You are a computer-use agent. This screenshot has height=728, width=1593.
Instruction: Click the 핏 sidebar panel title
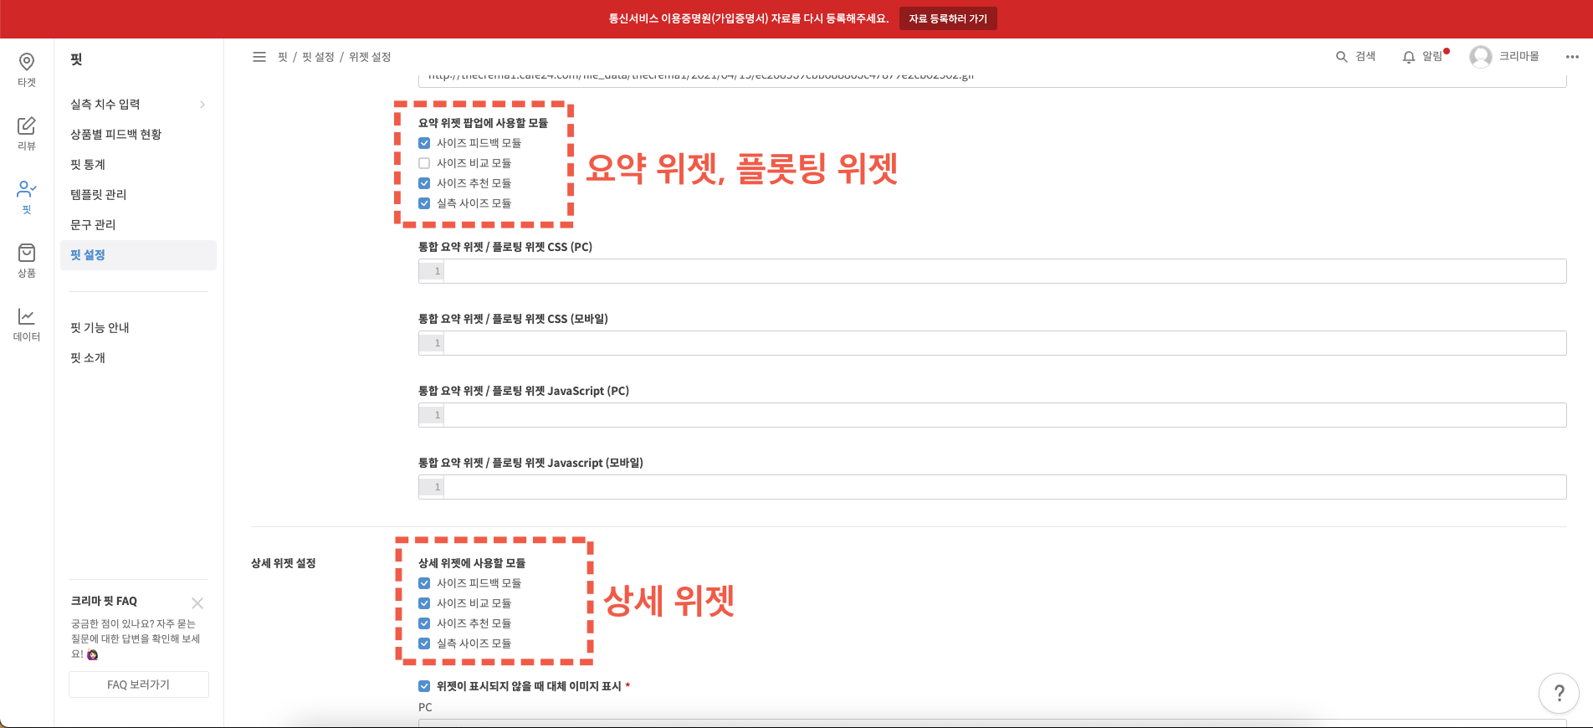point(76,59)
